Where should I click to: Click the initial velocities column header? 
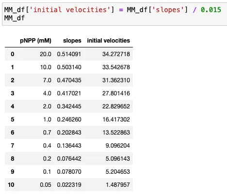coord(109,41)
